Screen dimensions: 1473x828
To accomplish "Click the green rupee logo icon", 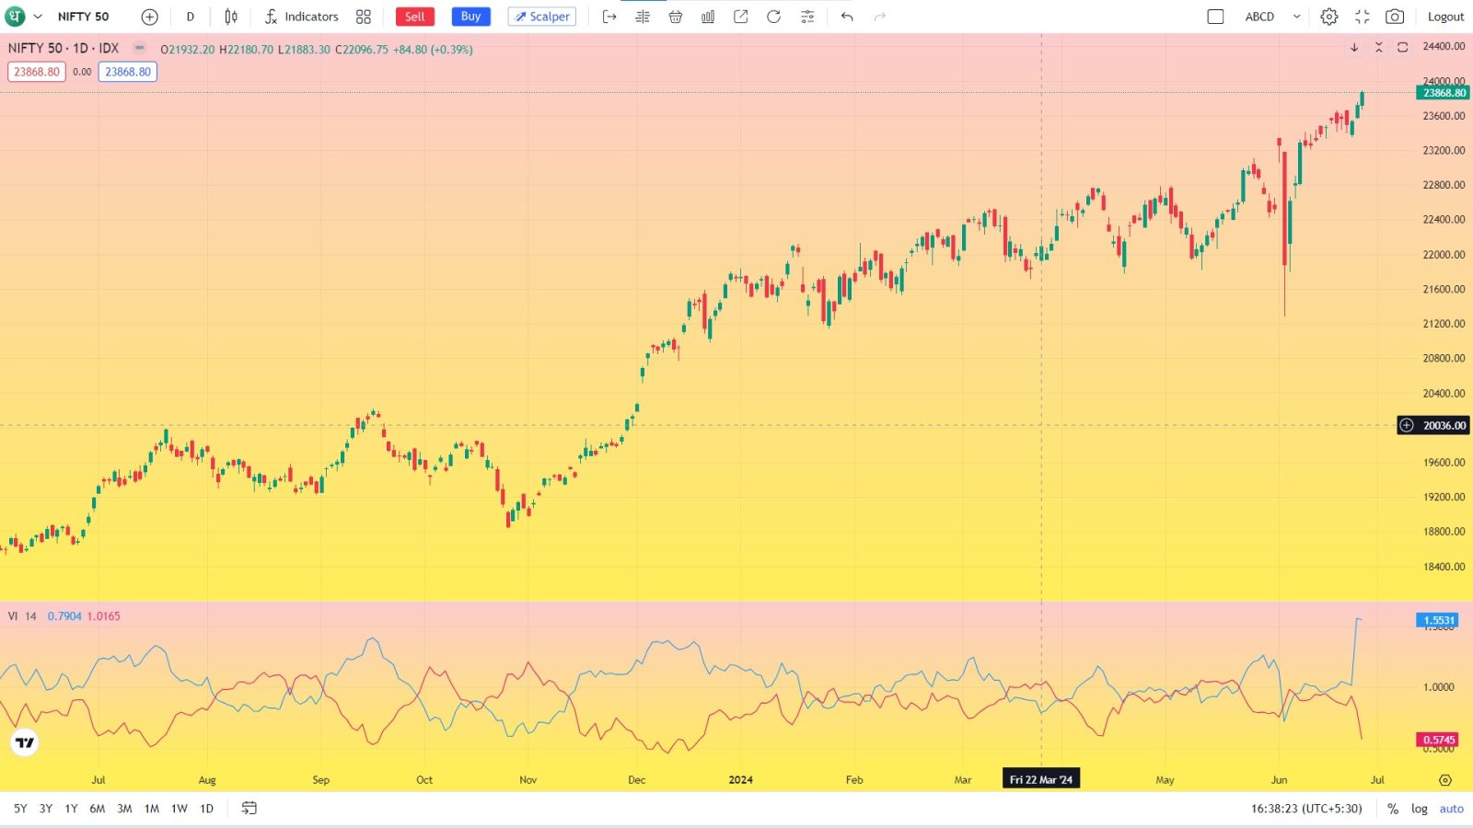I will pyautogui.click(x=16, y=17).
